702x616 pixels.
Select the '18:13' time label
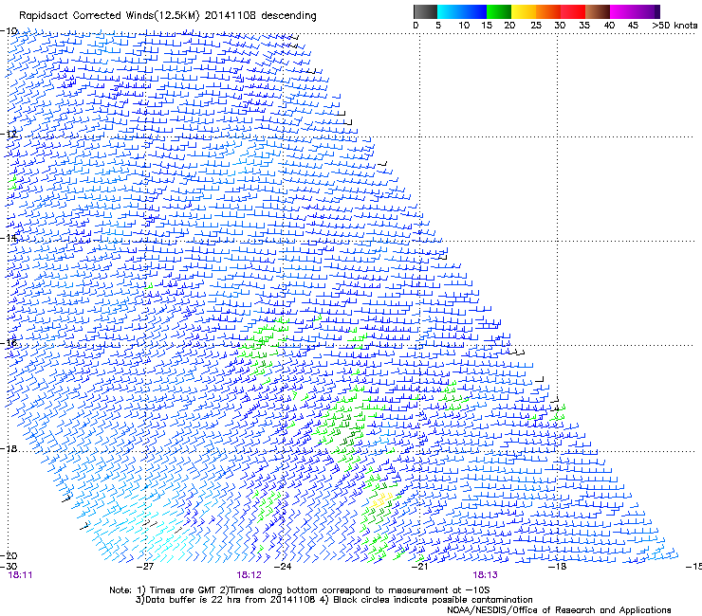(x=486, y=575)
